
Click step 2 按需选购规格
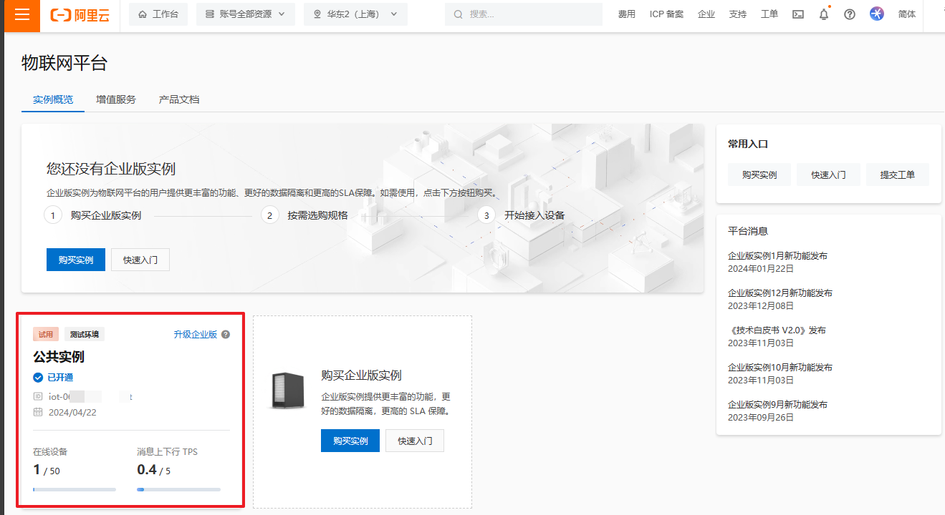click(x=304, y=215)
